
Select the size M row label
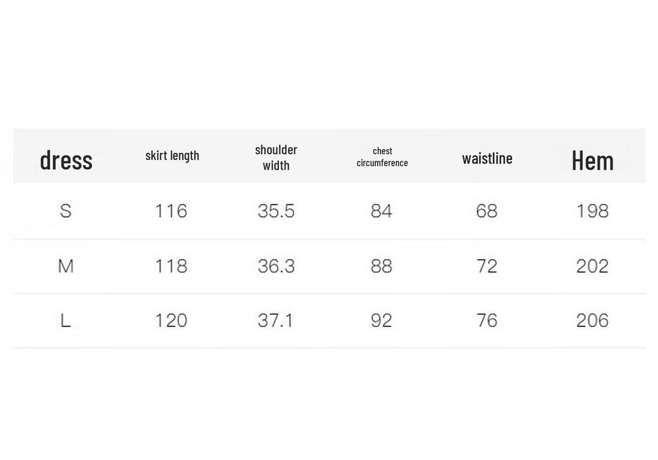(x=66, y=266)
